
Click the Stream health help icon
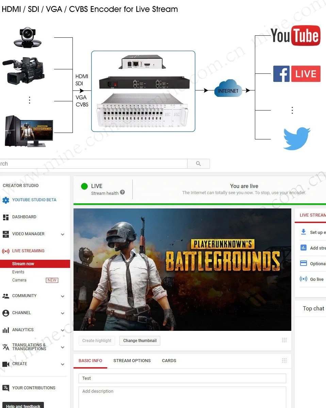pos(123,192)
